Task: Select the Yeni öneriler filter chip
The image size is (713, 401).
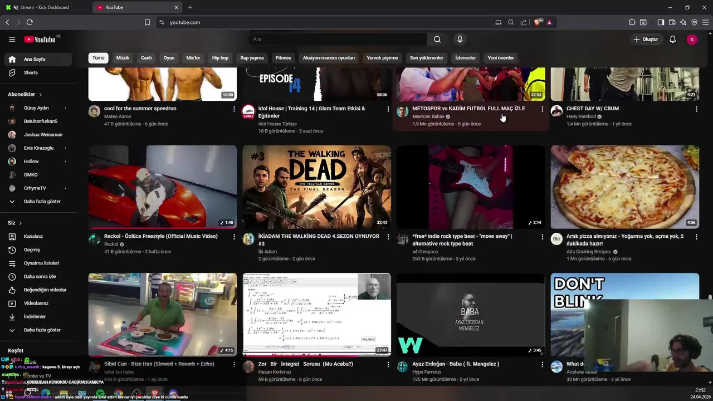Action: pos(501,58)
